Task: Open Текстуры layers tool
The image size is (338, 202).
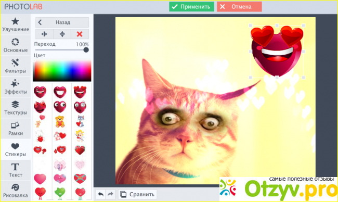Action: click(x=16, y=108)
